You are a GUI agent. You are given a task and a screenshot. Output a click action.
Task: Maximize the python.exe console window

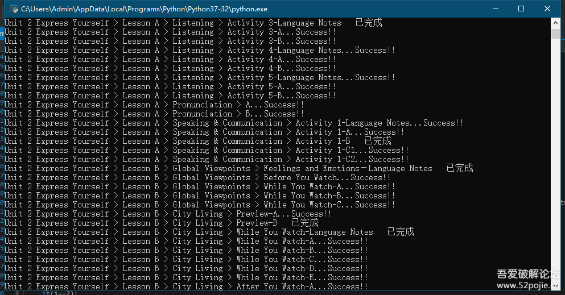pos(521,9)
